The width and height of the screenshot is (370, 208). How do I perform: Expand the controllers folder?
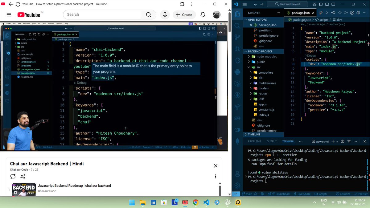coord(263,72)
